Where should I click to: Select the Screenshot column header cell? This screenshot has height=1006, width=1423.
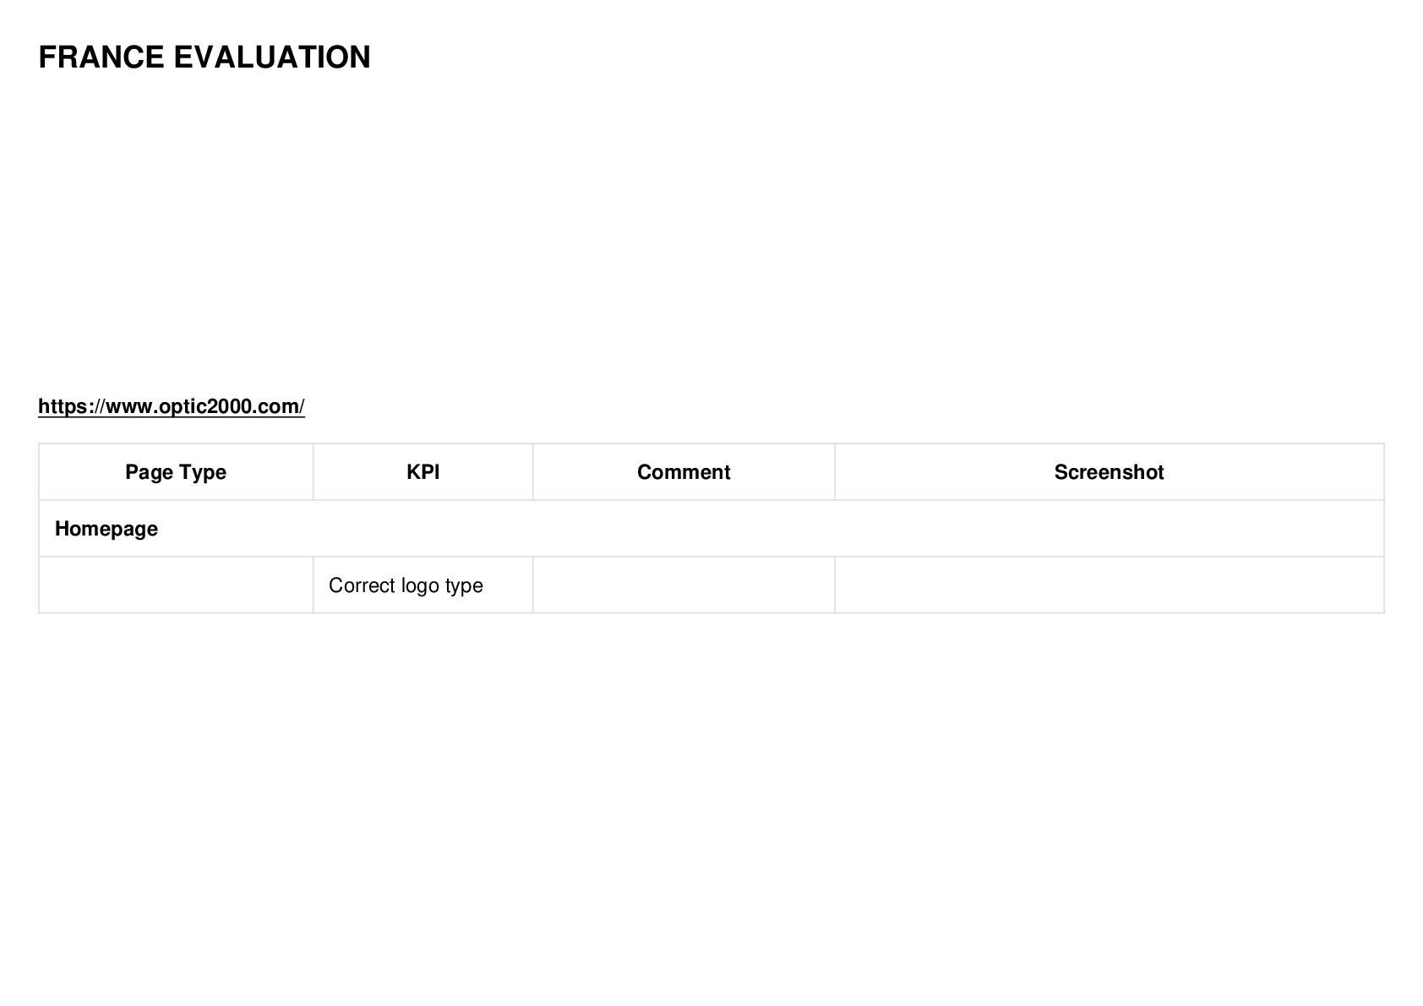click(1110, 472)
